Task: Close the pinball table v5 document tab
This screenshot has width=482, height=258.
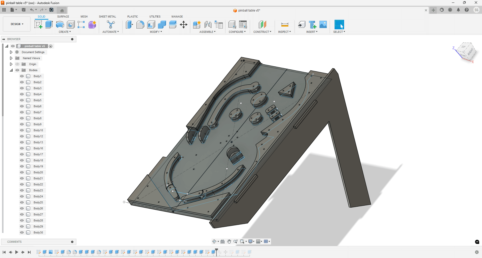Action: coord(426,10)
